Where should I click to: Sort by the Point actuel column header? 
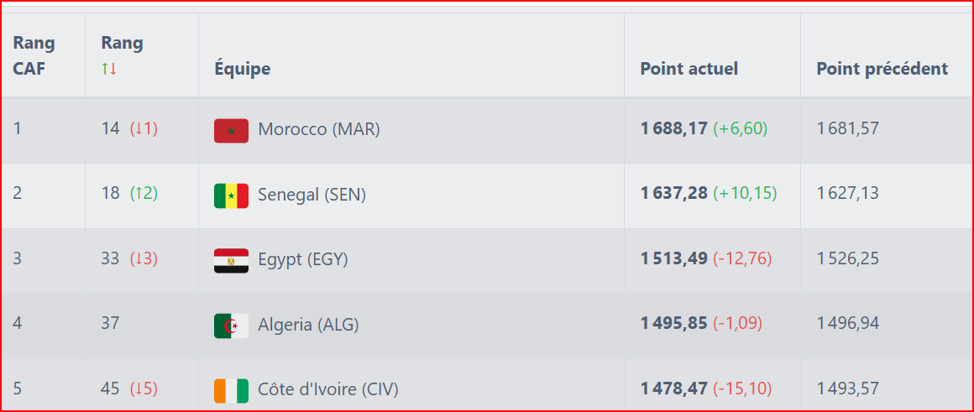pyautogui.click(x=689, y=69)
